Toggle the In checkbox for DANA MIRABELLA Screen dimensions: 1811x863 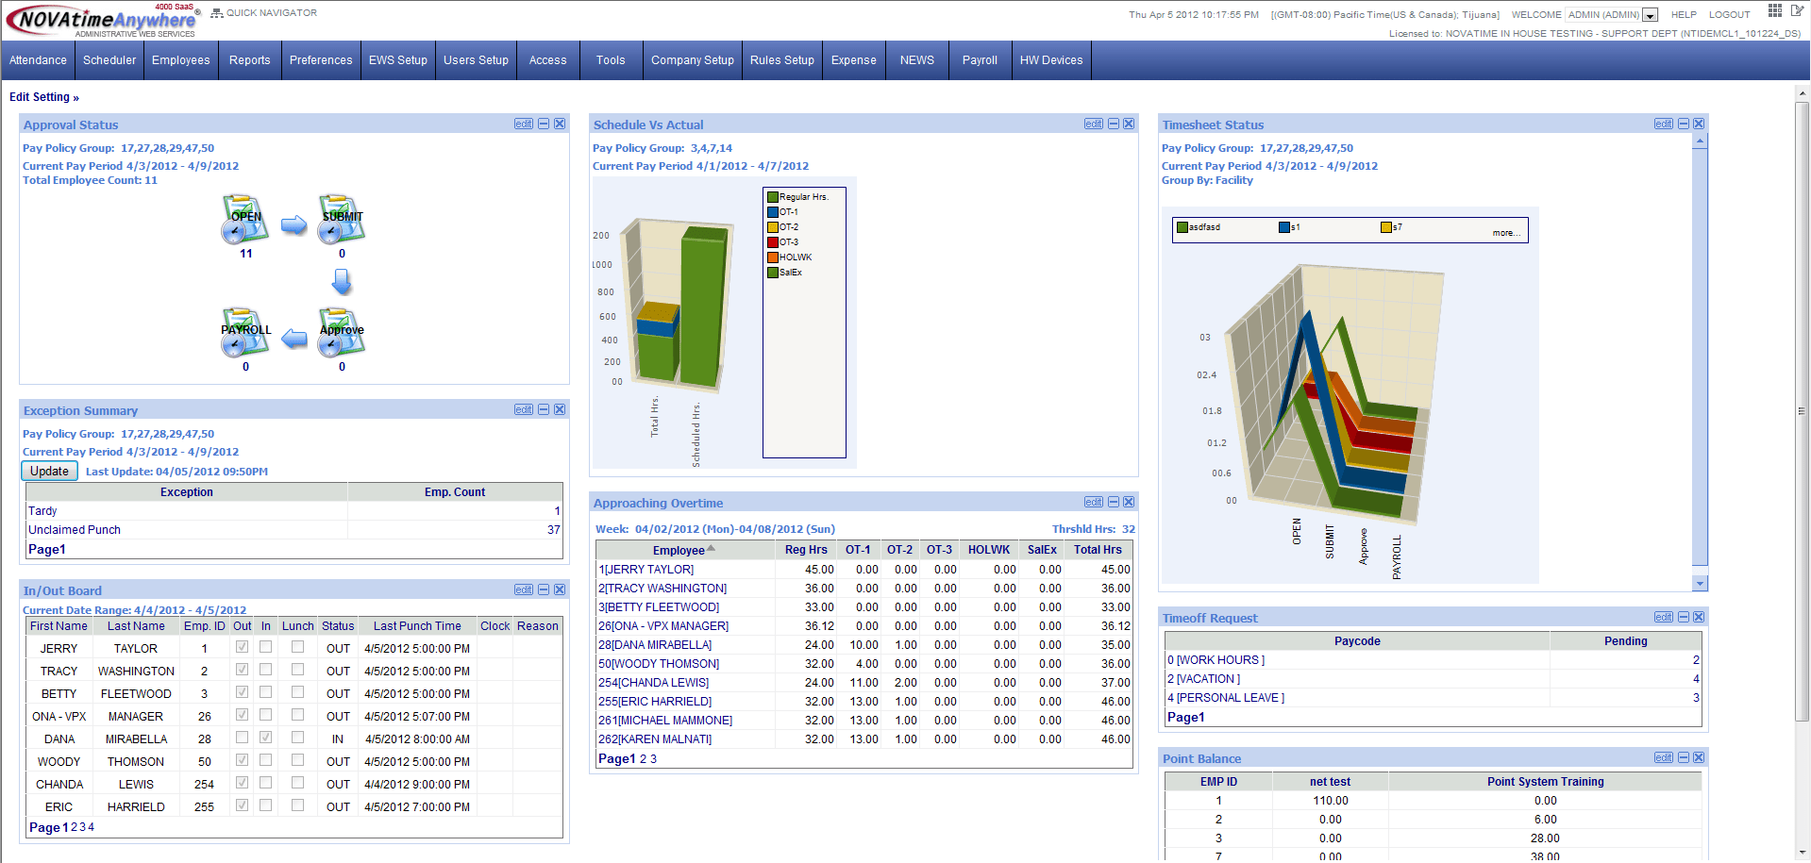point(265,737)
